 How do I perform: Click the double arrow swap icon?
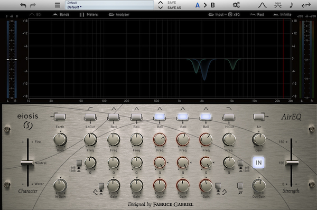pos(306,5)
